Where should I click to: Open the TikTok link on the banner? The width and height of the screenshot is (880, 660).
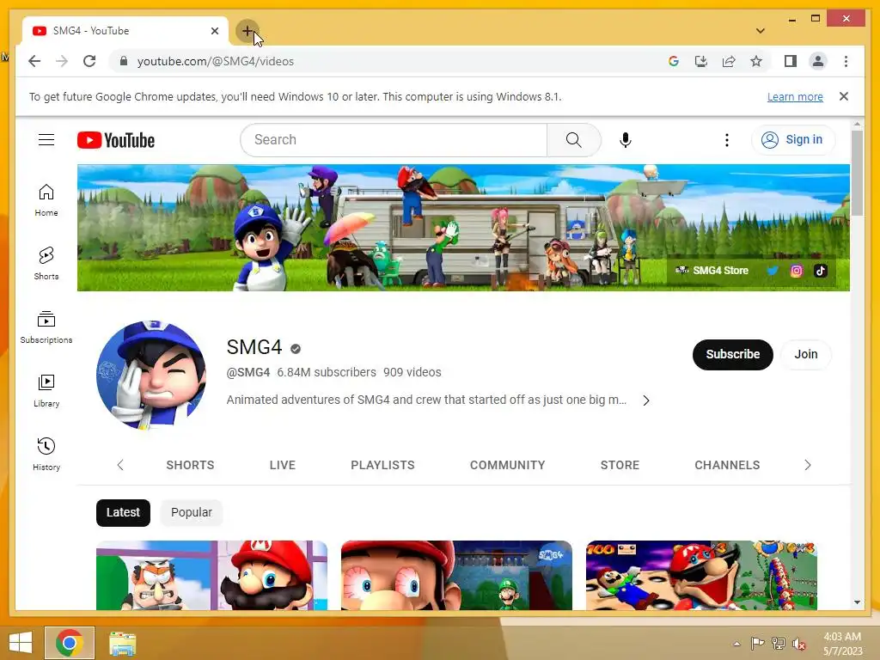tap(821, 271)
